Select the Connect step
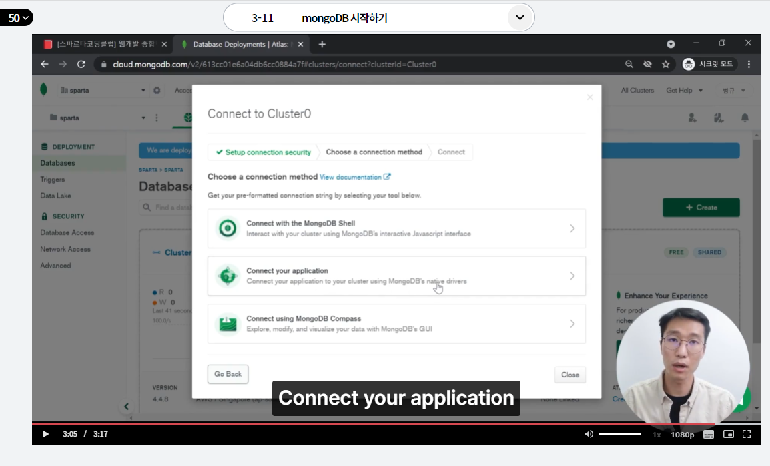This screenshot has width=770, height=466. click(451, 152)
